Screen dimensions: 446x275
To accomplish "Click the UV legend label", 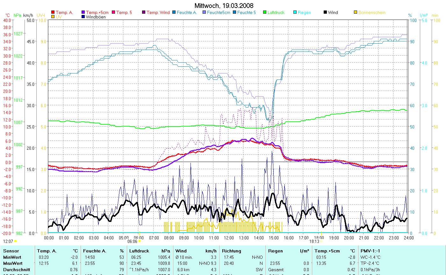I will 59,17.
